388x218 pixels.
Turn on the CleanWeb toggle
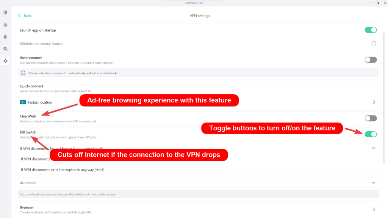(x=371, y=118)
